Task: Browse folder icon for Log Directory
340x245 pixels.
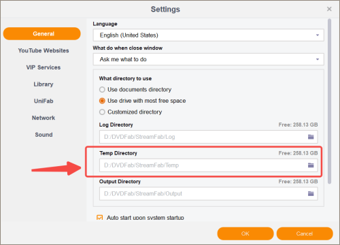Action: pyautogui.click(x=311, y=137)
